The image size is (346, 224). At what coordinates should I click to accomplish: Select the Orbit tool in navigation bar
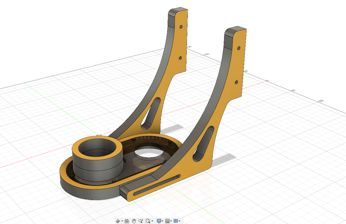tap(118, 221)
